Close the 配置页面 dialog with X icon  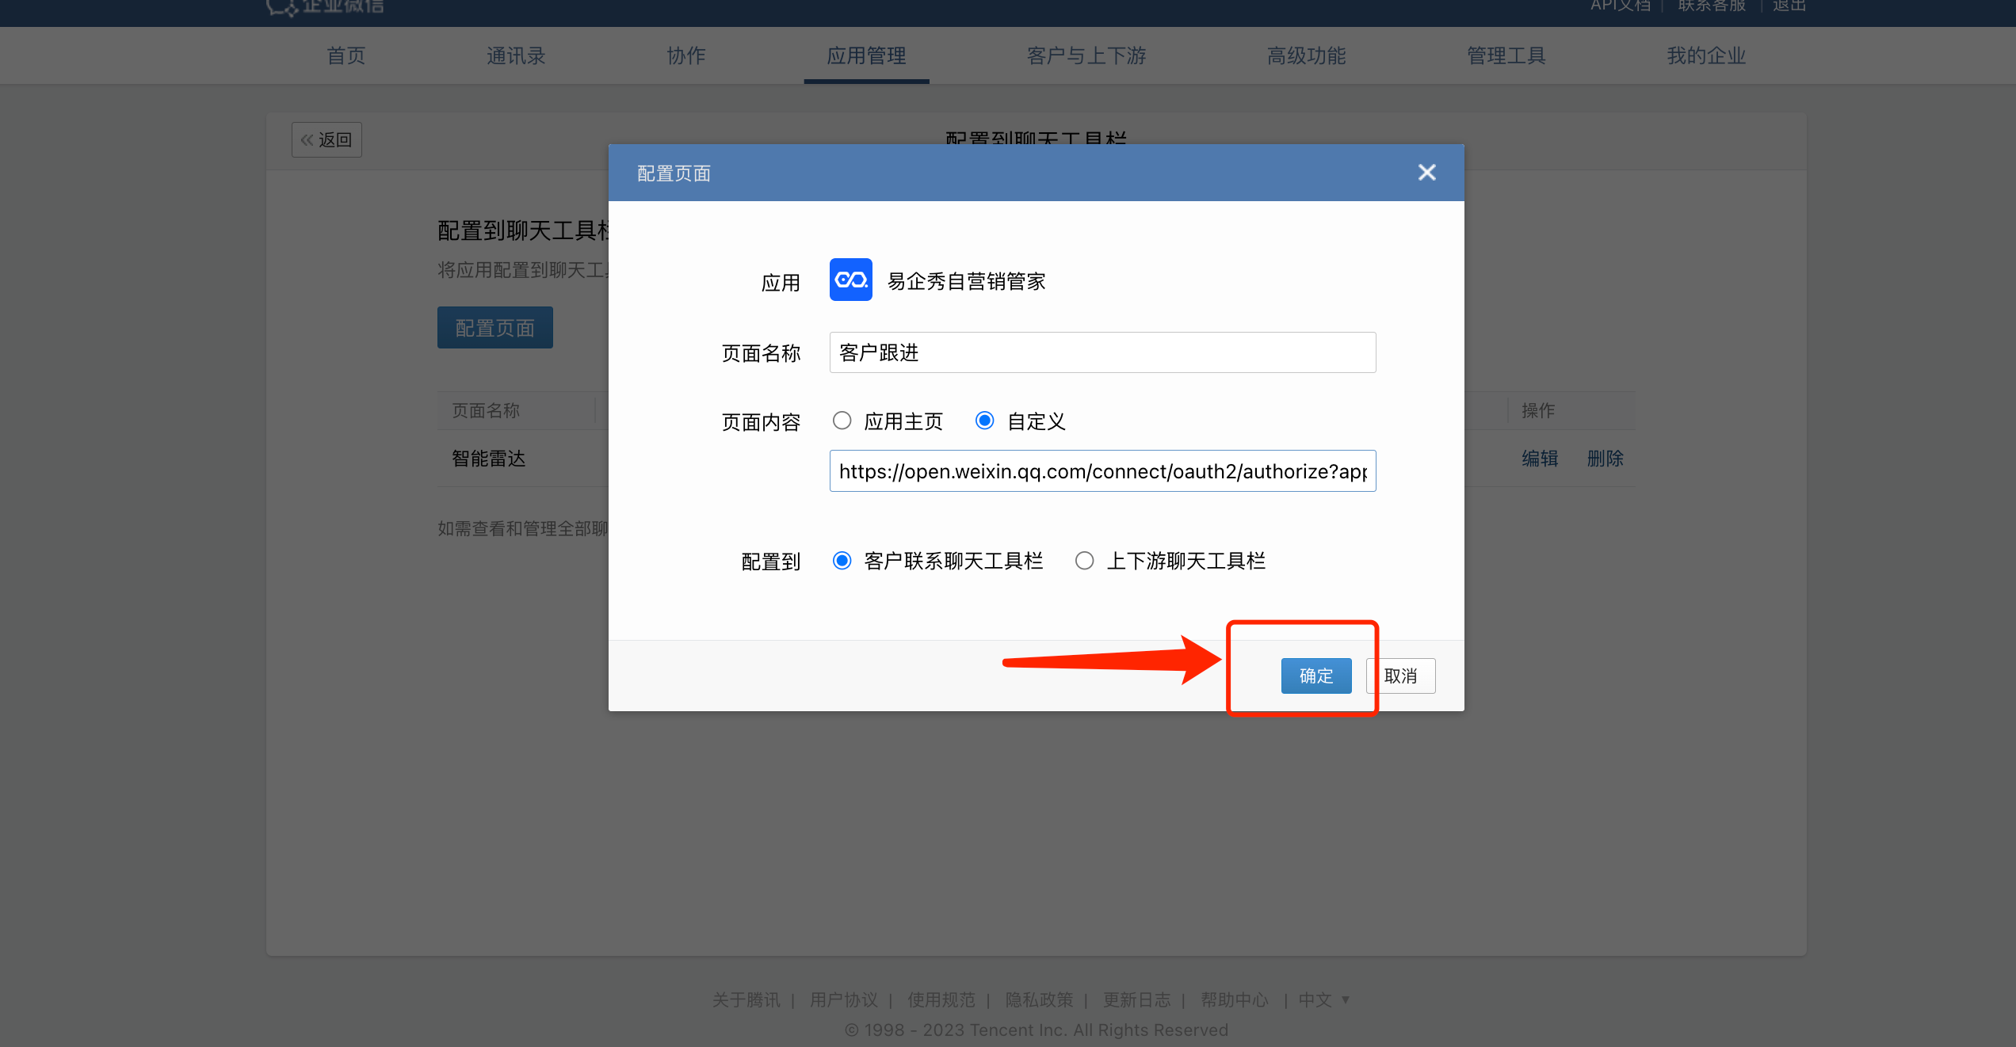point(1426,173)
